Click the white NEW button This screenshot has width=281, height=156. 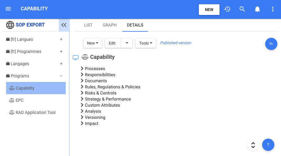209,9
